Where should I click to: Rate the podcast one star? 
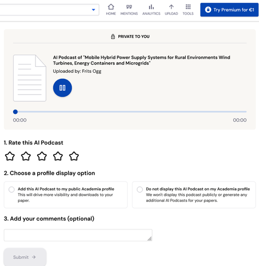[x=10, y=156]
